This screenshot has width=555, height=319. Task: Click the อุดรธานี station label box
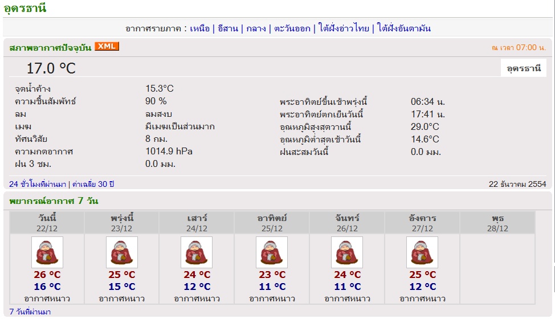pos(524,68)
